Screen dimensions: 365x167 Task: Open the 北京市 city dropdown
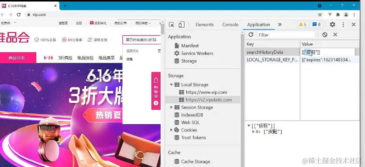[x=8, y=23]
